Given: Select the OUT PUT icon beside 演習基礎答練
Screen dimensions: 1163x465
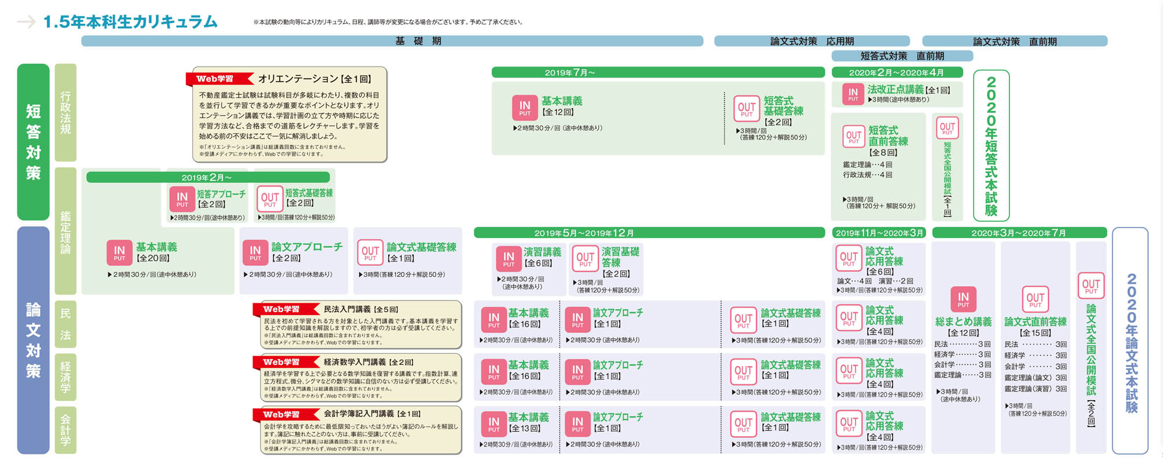Looking at the screenshot, I should click(585, 259).
